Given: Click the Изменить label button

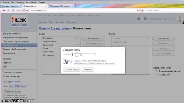Looking at the screenshot, I should point(164,43).
